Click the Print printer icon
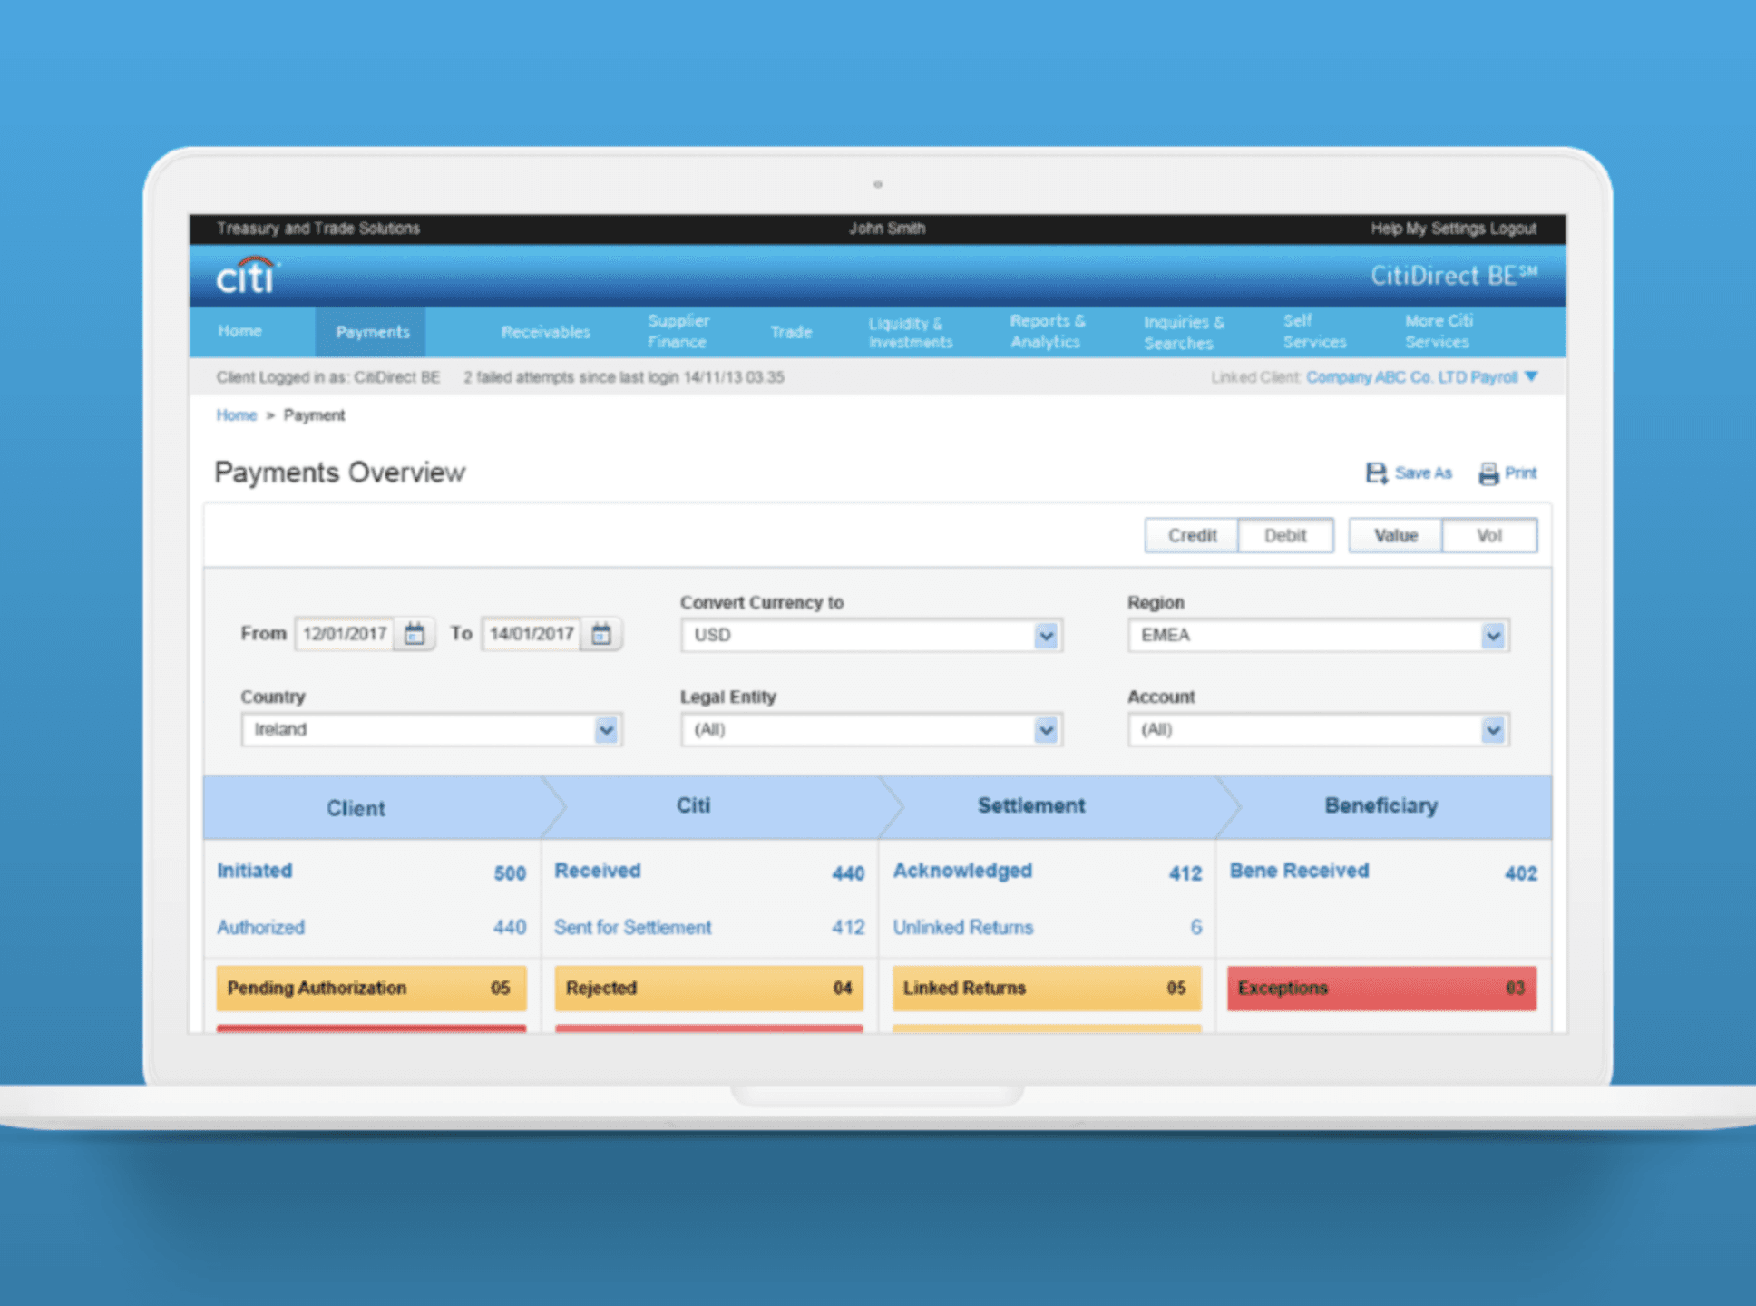The height and width of the screenshot is (1306, 1756). (1488, 473)
